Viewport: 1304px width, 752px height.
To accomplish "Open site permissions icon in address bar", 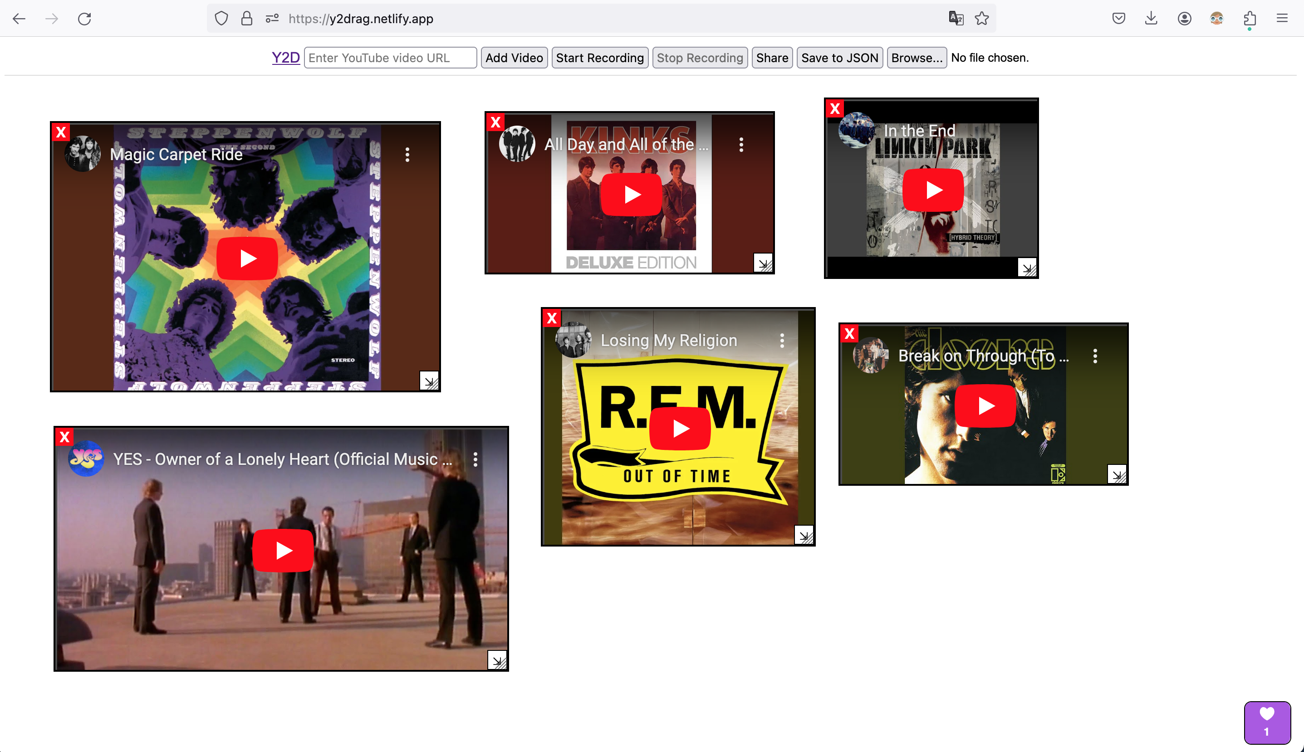I will (272, 19).
